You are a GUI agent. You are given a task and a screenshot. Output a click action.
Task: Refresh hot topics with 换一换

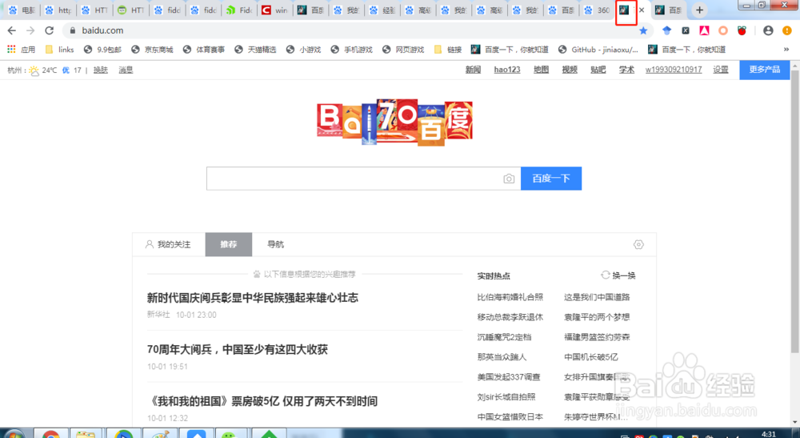[x=618, y=275]
